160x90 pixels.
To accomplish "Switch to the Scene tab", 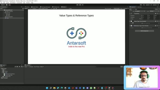I will (x=27, y=7).
